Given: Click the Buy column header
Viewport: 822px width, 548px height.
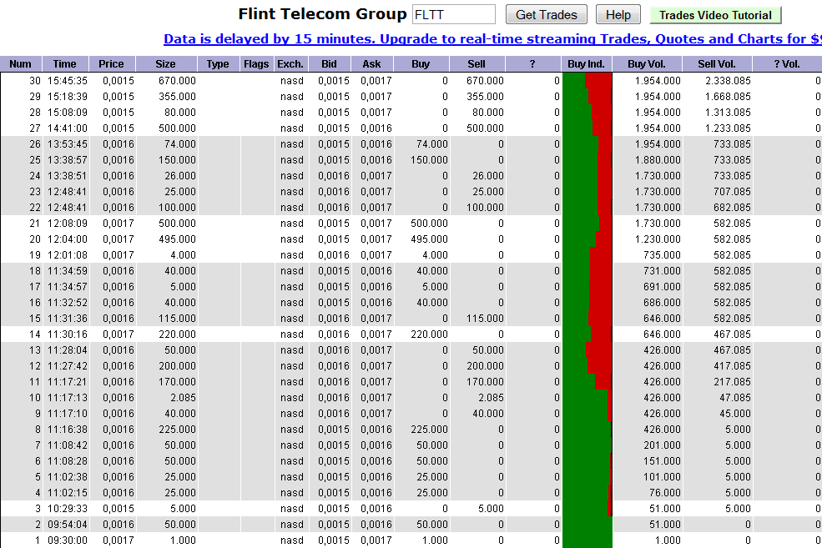Looking at the screenshot, I should 421,64.
